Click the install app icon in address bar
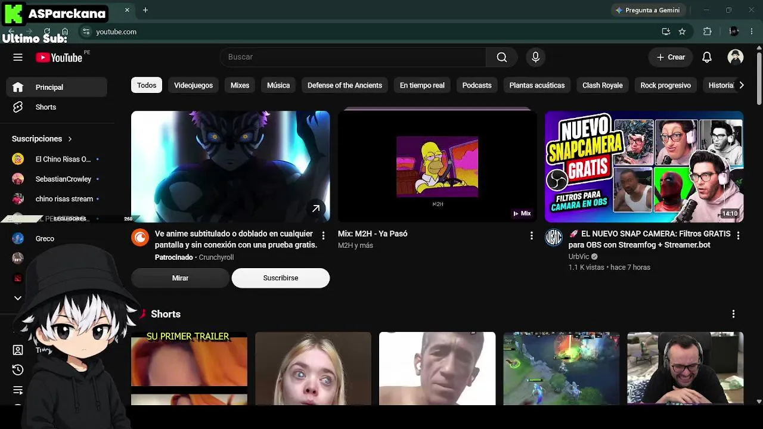Image resolution: width=763 pixels, height=429 pixels. click(666, 32)
